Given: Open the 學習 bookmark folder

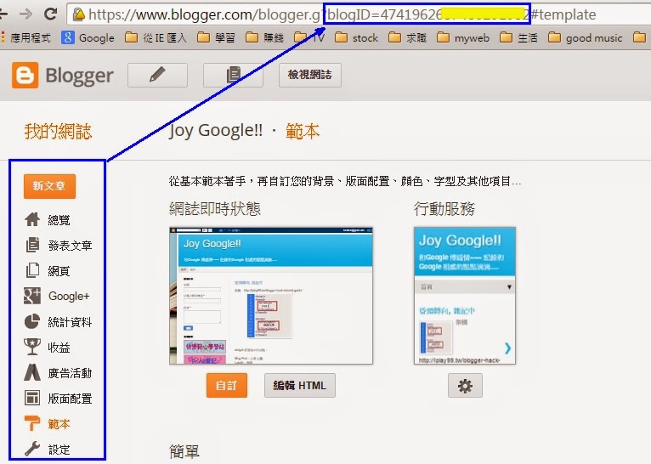Looking at the screenshot, I should point(216,37).
